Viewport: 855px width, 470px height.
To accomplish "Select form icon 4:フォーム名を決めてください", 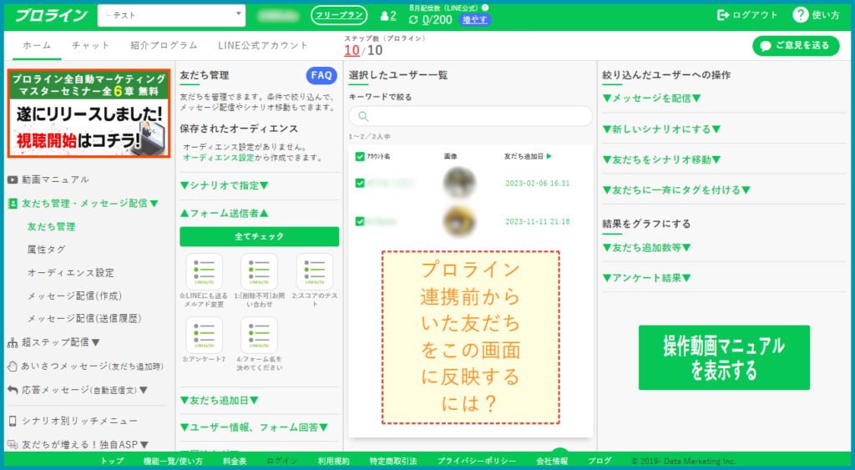I will point(259,335).
